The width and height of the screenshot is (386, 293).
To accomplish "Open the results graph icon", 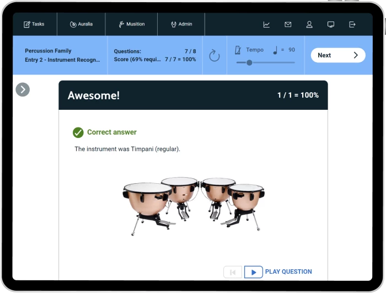I will 266,24.
